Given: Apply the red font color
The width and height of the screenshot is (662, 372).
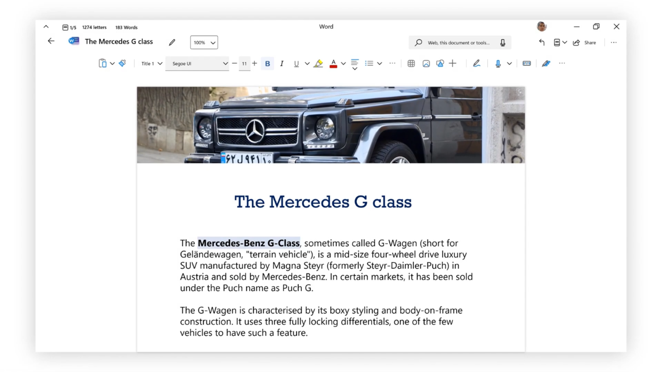Looking at the screenshot, I should (333, 64).
